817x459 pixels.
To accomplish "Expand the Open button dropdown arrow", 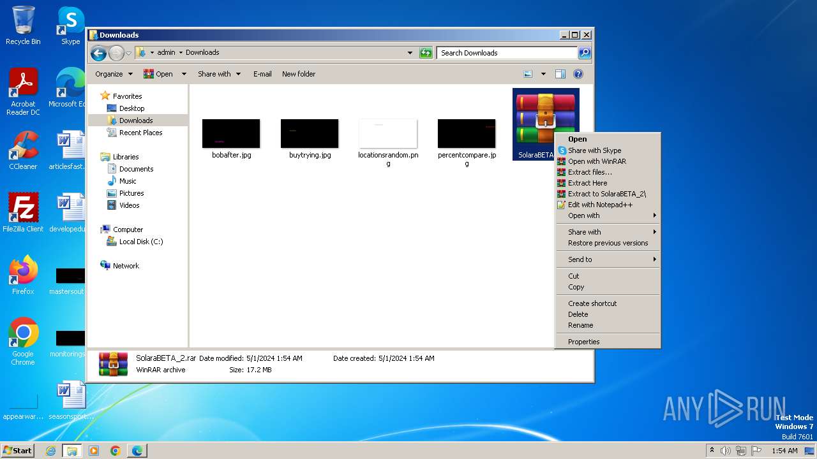I will pos(184,74).
